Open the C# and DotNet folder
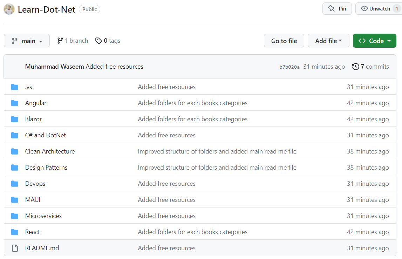Screen dimensions: 402x259 click(x=45, y=135)
